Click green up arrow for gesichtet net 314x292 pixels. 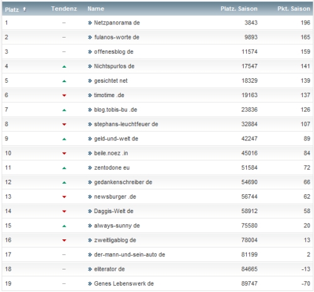click(x=64, y=81)
